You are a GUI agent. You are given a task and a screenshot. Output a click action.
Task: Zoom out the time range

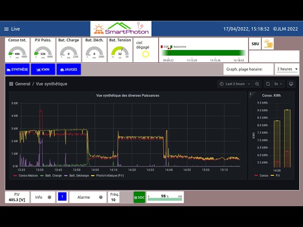(257, 84)
